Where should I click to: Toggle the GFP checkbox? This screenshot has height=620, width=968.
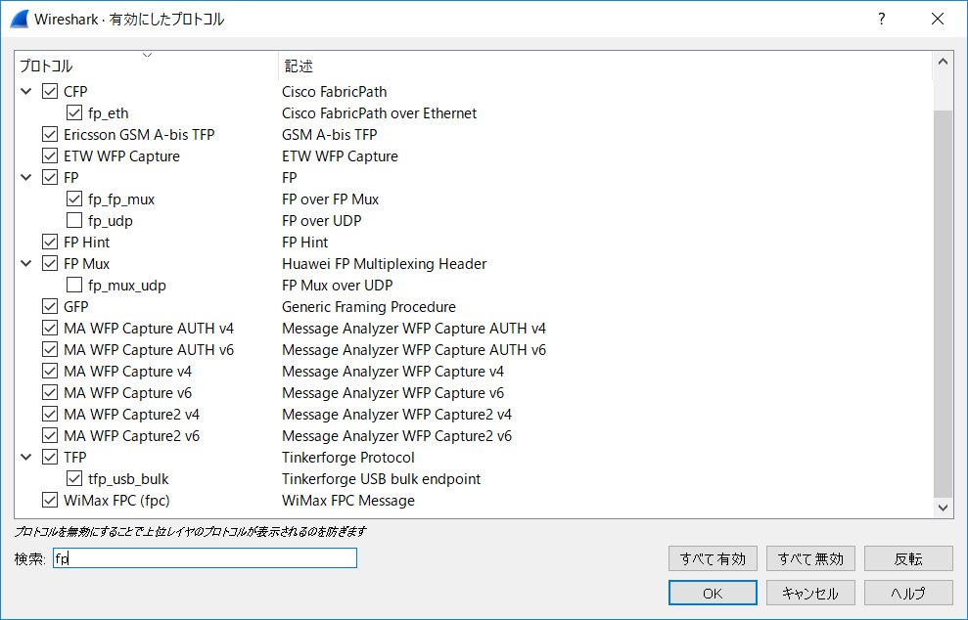pyautogui.click(x=50, y=307)
